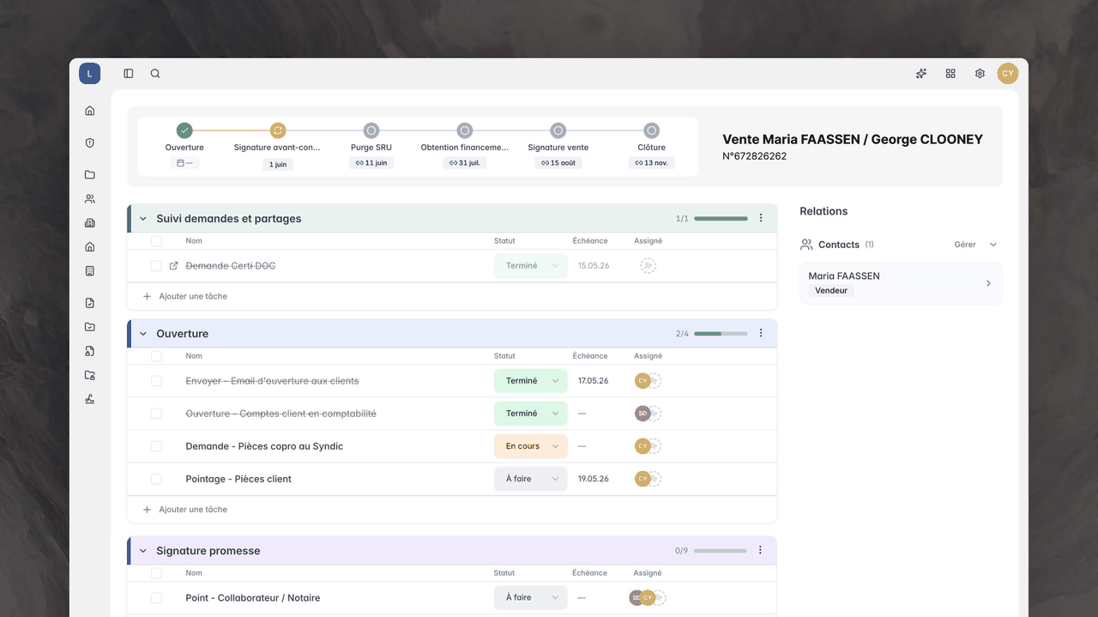This screenshot has width=1098, height=617.
Task: Open Terminé status dropdown for Envoyer Email d'ouverture
Action: tap(531, 381)
